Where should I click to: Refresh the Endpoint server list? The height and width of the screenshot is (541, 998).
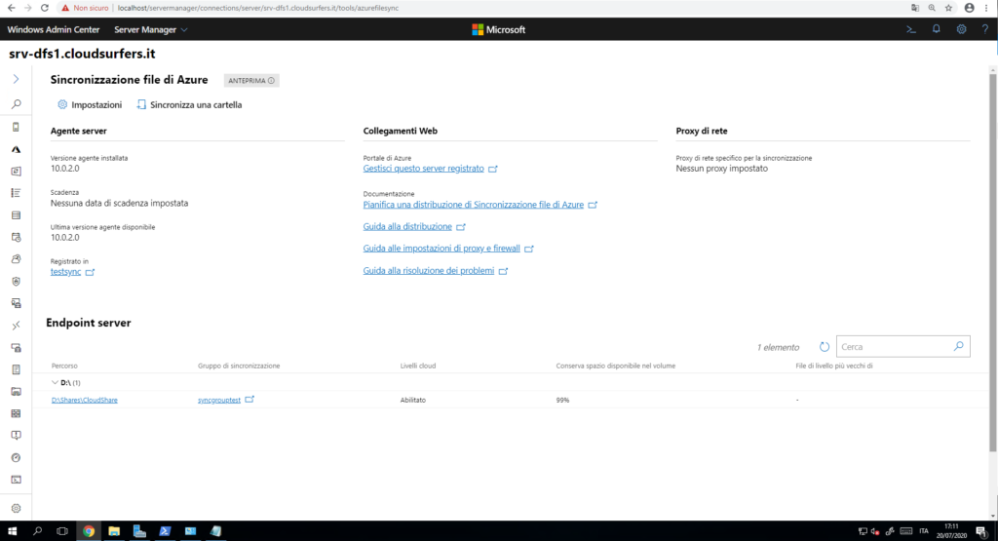point(825,347)
